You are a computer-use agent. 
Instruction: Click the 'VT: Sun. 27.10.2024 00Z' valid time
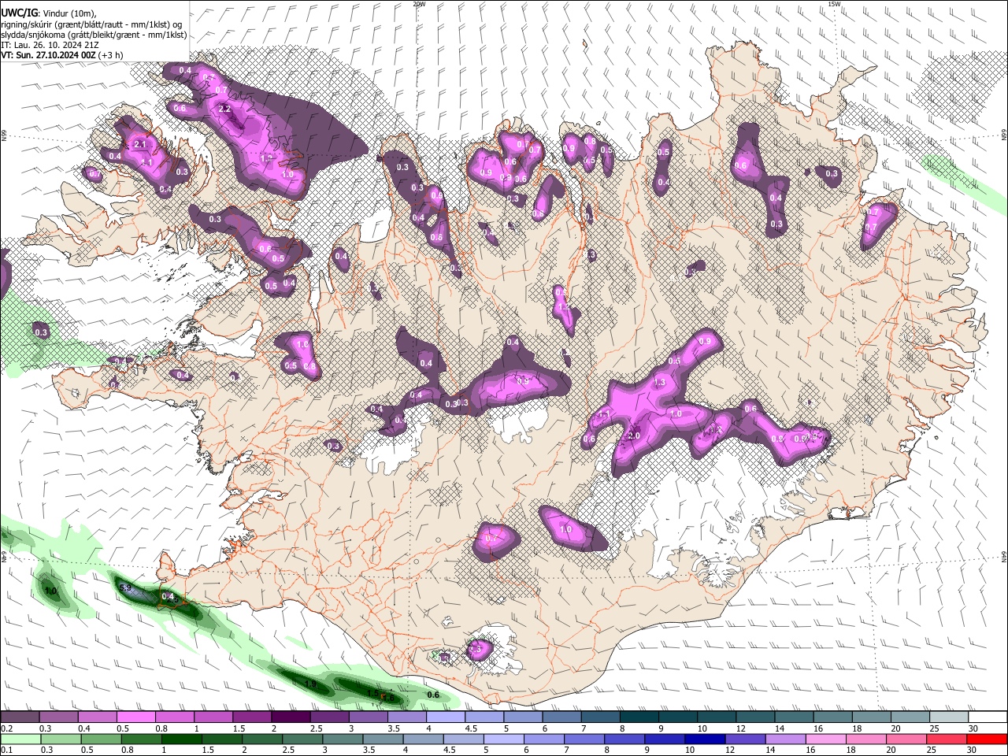[47, 55]
